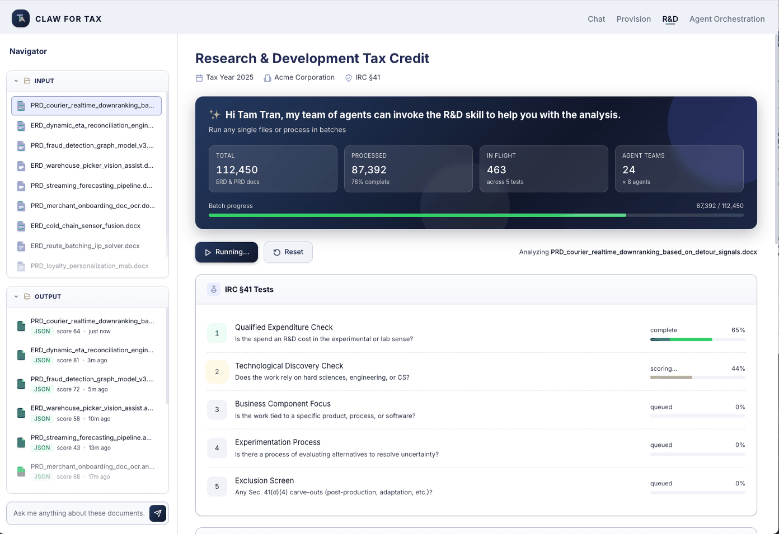This screenshot has height=534, width=779.
Task: Click the Running... button
Action: point(227,252)
